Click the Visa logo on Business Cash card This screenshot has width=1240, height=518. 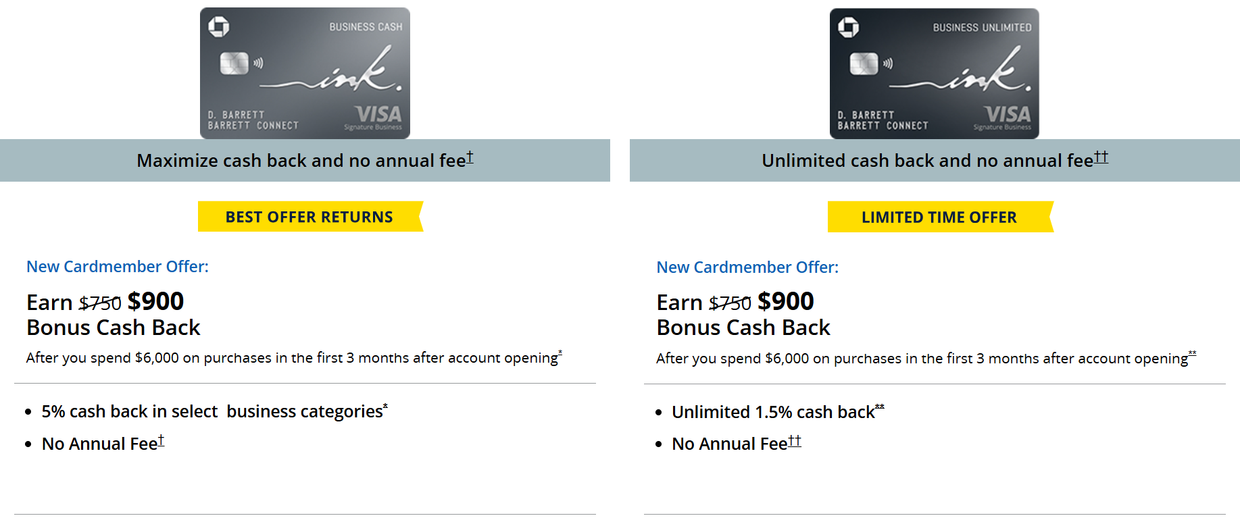point(378,114)
